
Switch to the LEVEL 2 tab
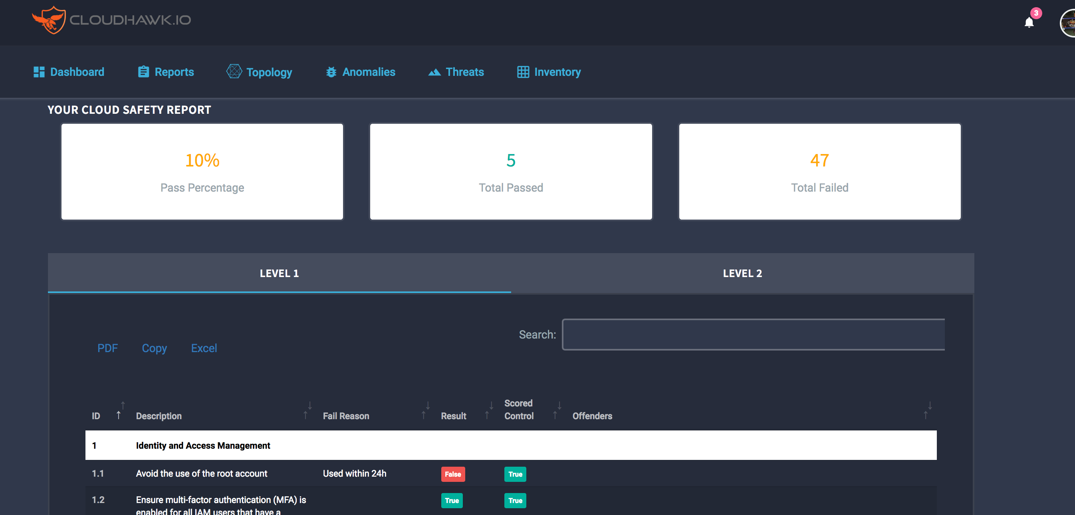click(742, 273)
